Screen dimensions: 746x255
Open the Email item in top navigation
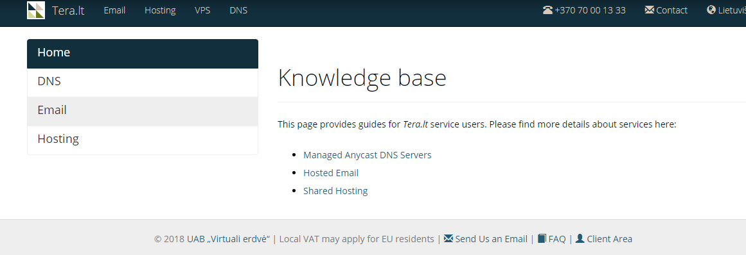click(x=114, y=10)
